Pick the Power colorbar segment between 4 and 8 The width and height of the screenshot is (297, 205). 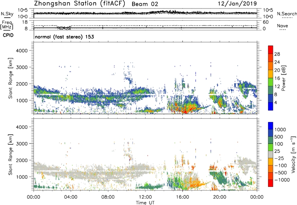271,98
